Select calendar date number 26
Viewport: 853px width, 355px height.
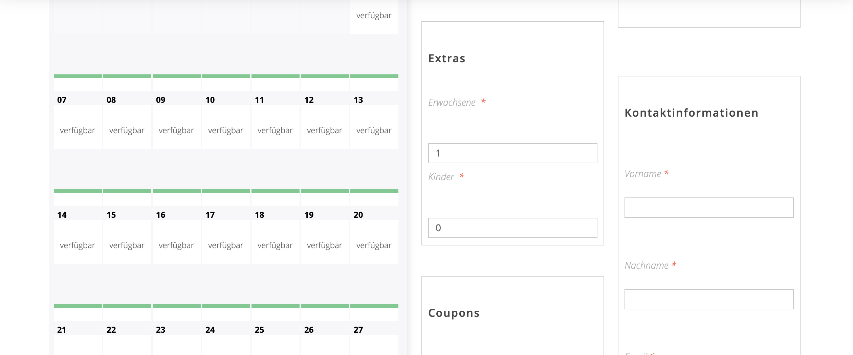[x=309, y=330]
